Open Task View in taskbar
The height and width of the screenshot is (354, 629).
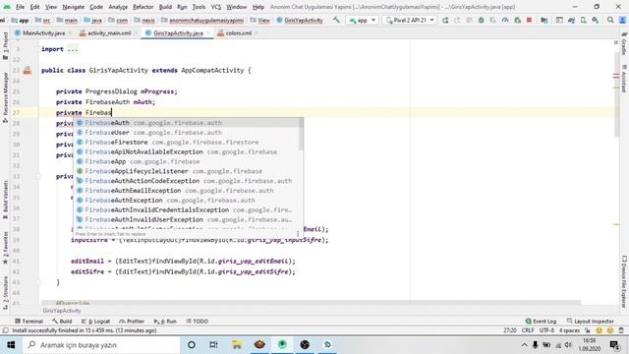click(213, 345)
